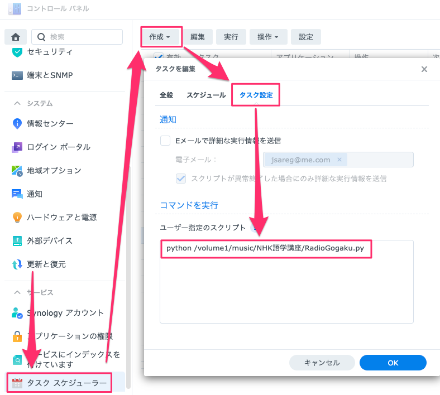This screenshot has width=440, height=395.
Task: Open 通知 settings in sidebar
Action: click(35, 194)
